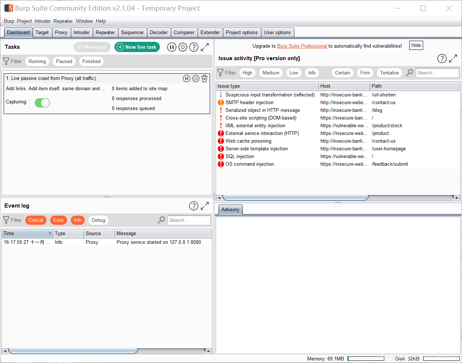The width and height of the screenshot is (462, 363).
Task: Click the SQL injection severity icon
Action: (221, 157)
